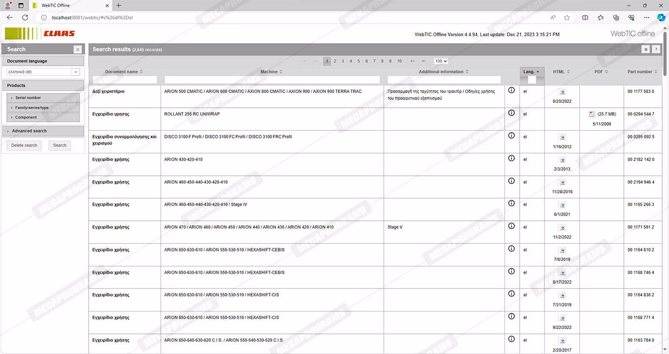Open the HTML document dated 2/3/2013
The image size is (669, 354).
coord(562,160)
